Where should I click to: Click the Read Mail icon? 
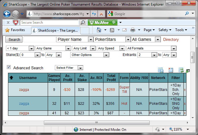tap(124, 30)
